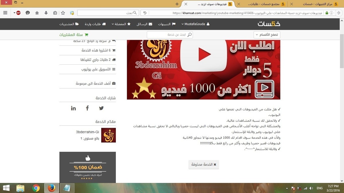Reload the current page

[x=145, y=13]
